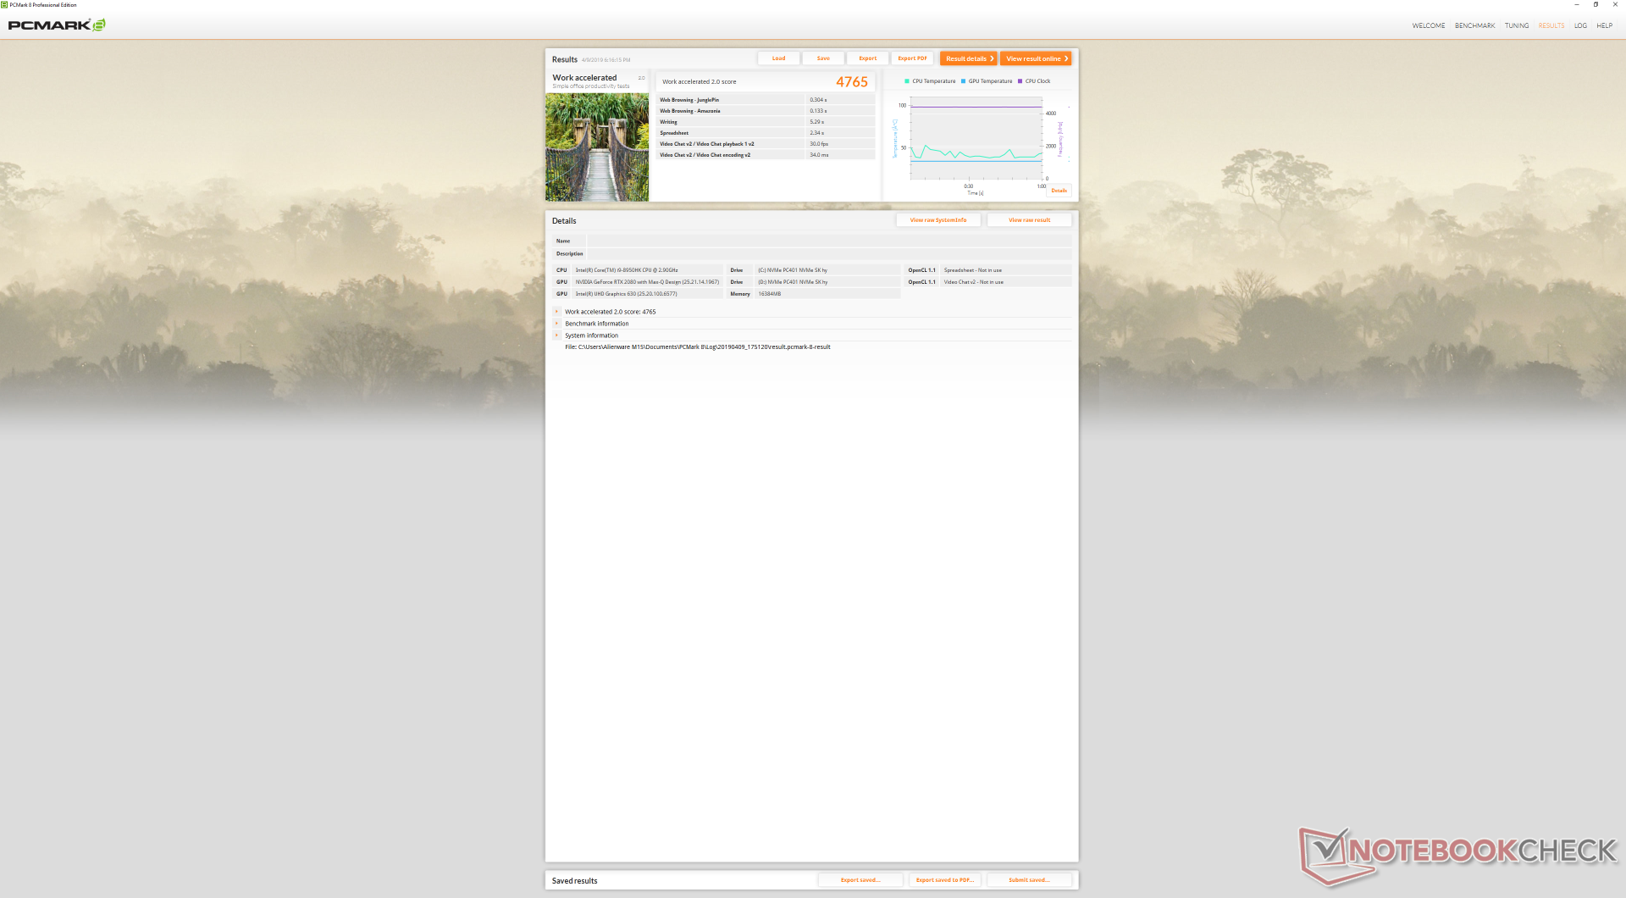Open the chart Details button
Image resolution: width=1626 pixels, height=898 pixels.
[1059, 191]
